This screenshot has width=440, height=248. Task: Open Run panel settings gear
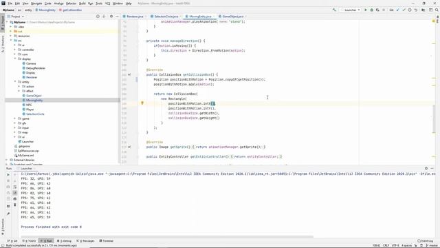click(426, 168)
